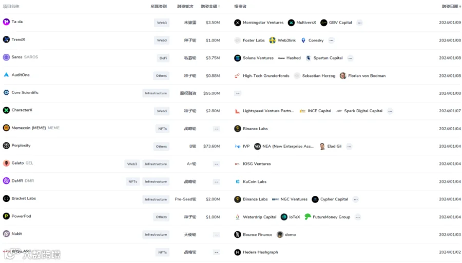
Task: Click Infrastructure tag in Core Scientific row
Action: pos(156,93)
